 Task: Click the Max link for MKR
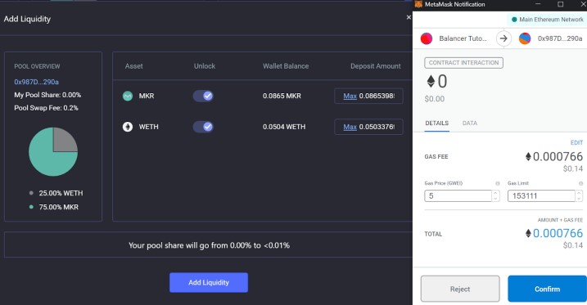(350, 96)
